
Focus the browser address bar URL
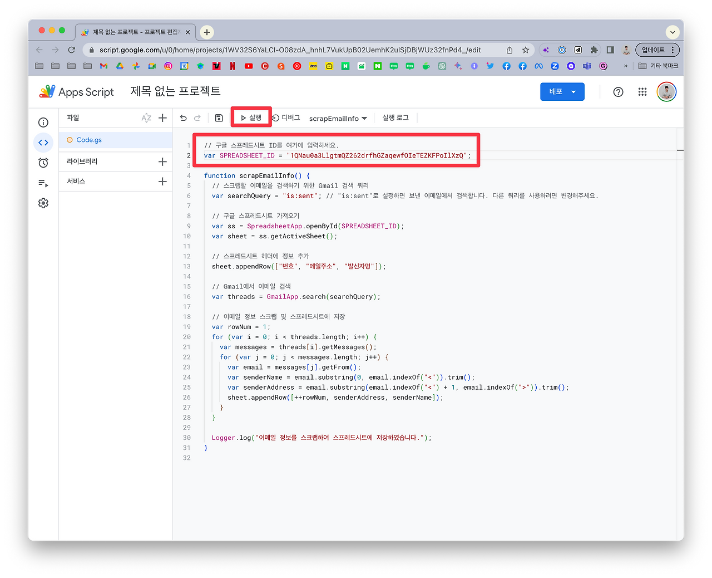[290, 50]
